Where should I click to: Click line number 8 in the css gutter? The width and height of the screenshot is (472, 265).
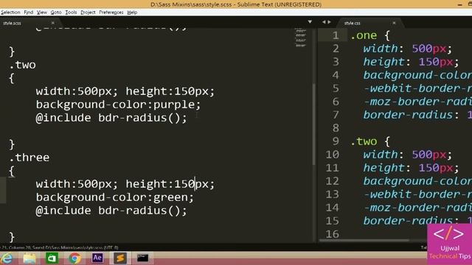(336, 128)
